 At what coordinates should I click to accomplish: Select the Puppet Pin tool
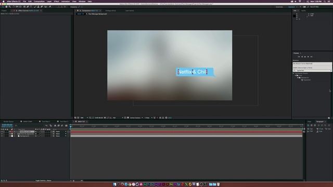(50, 7)
